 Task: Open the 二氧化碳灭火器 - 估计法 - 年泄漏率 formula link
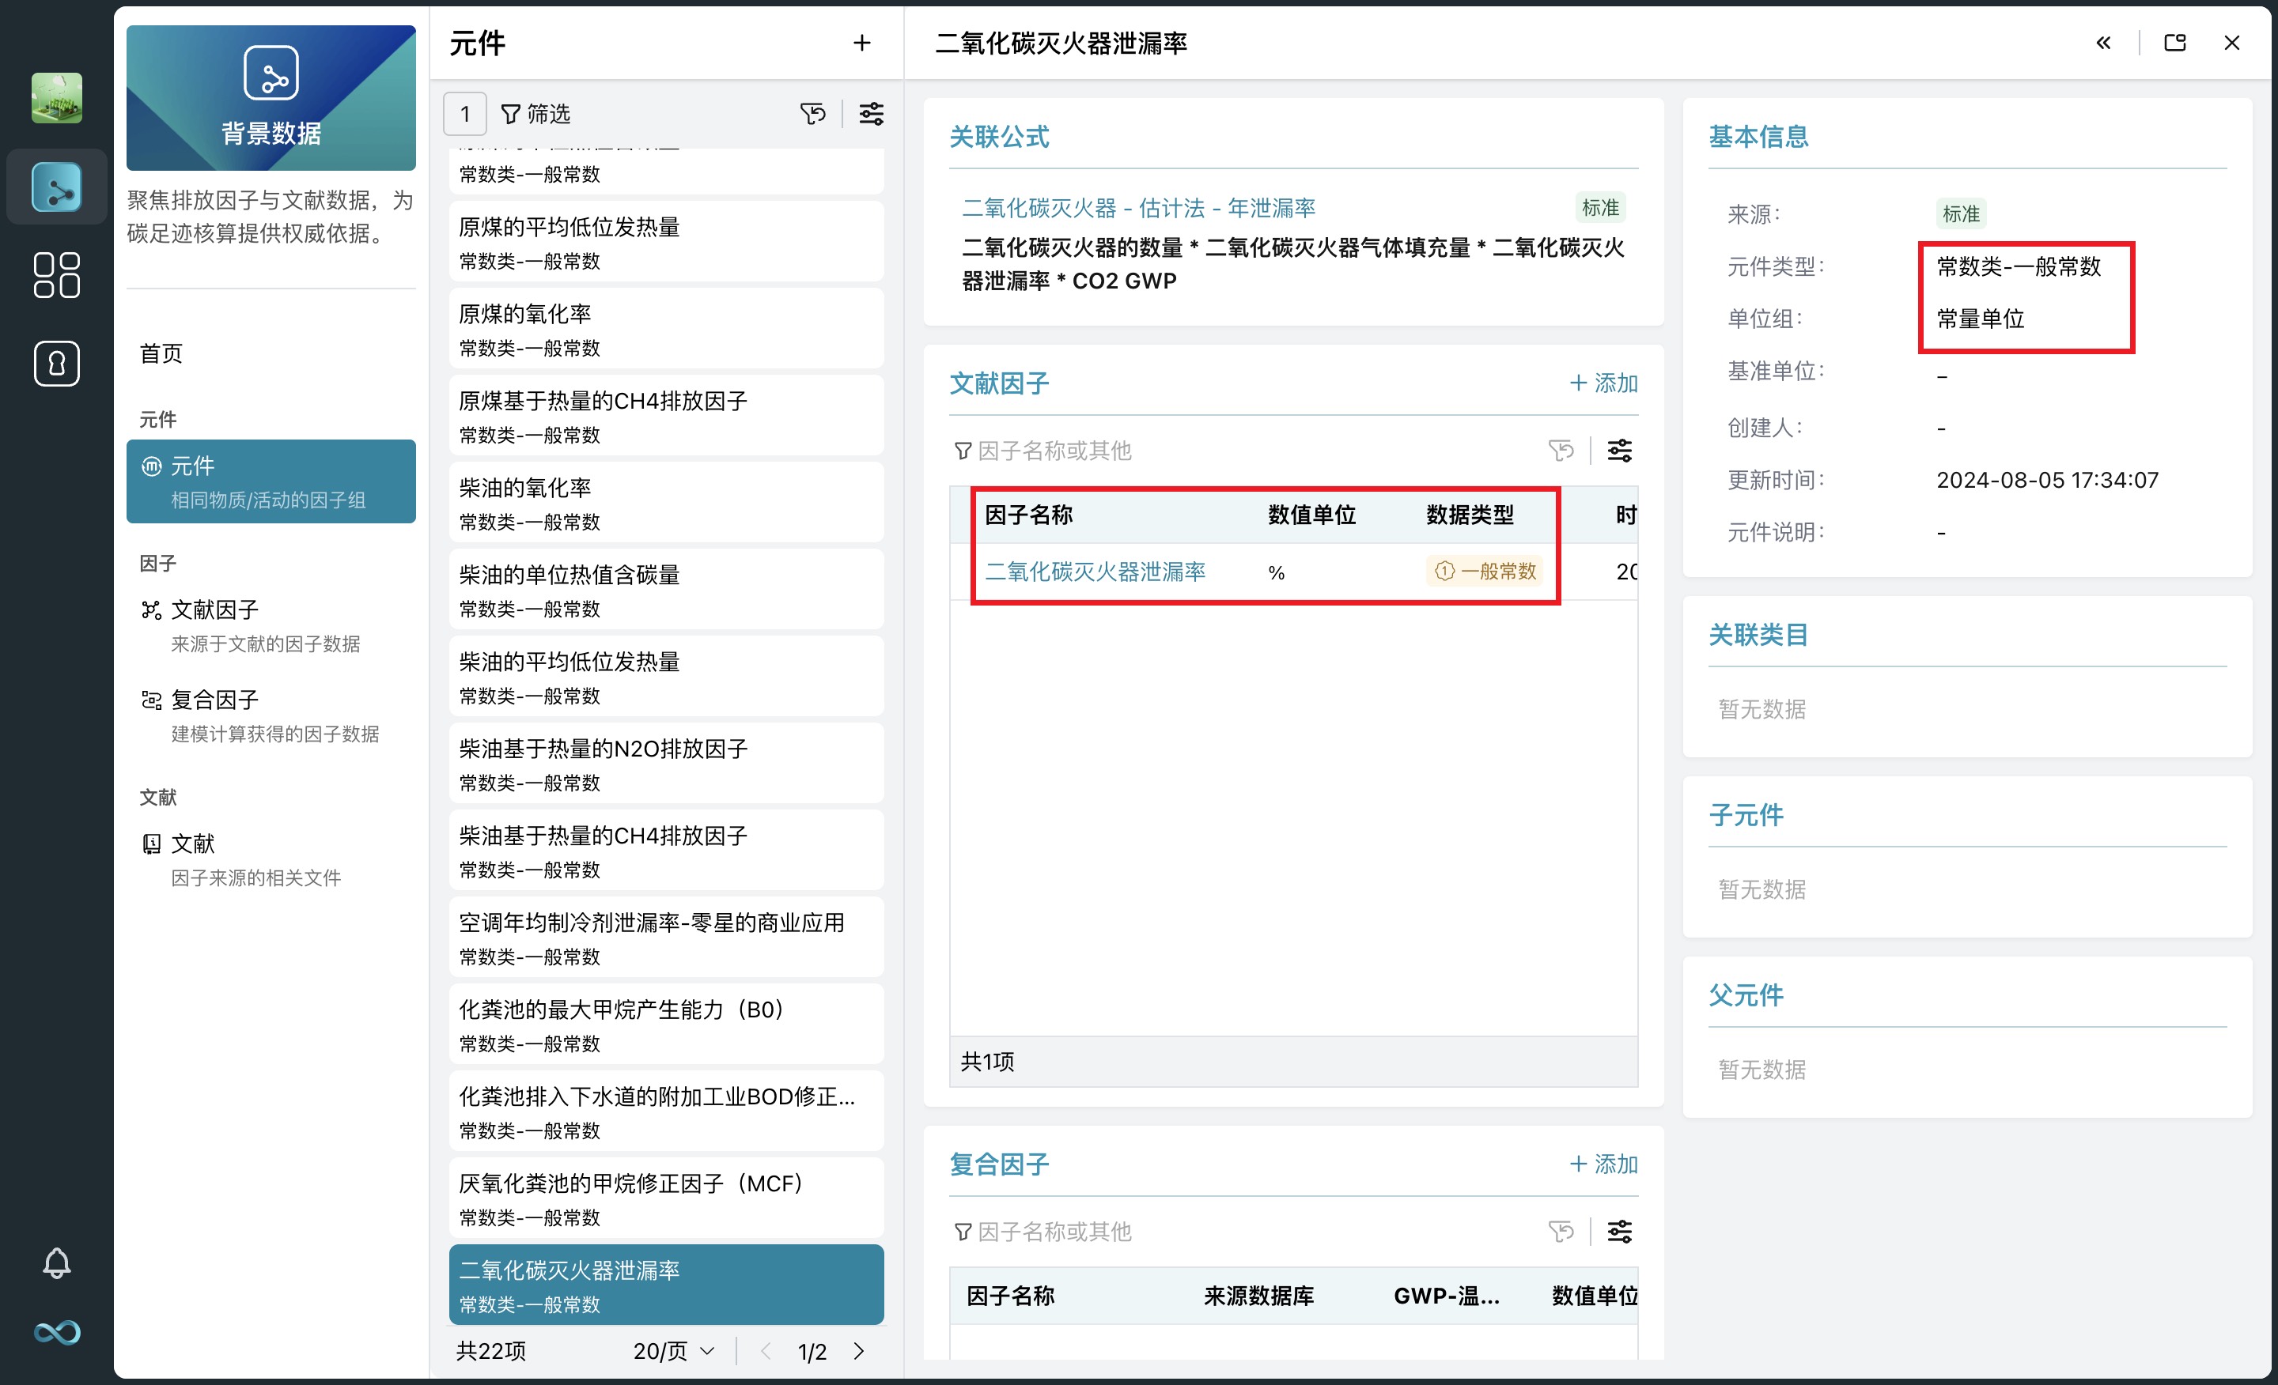tap(1140, 207)
